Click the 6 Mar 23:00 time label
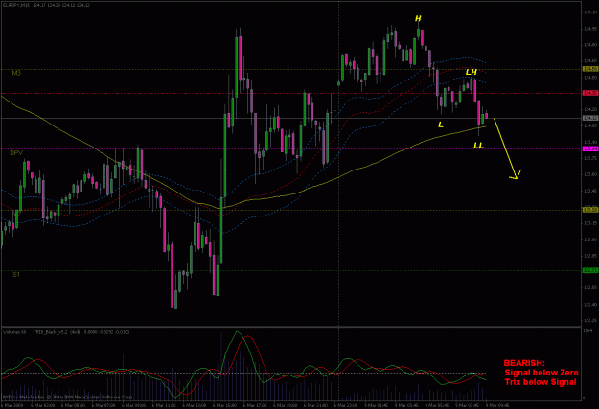599x409 pixels. 347,405
